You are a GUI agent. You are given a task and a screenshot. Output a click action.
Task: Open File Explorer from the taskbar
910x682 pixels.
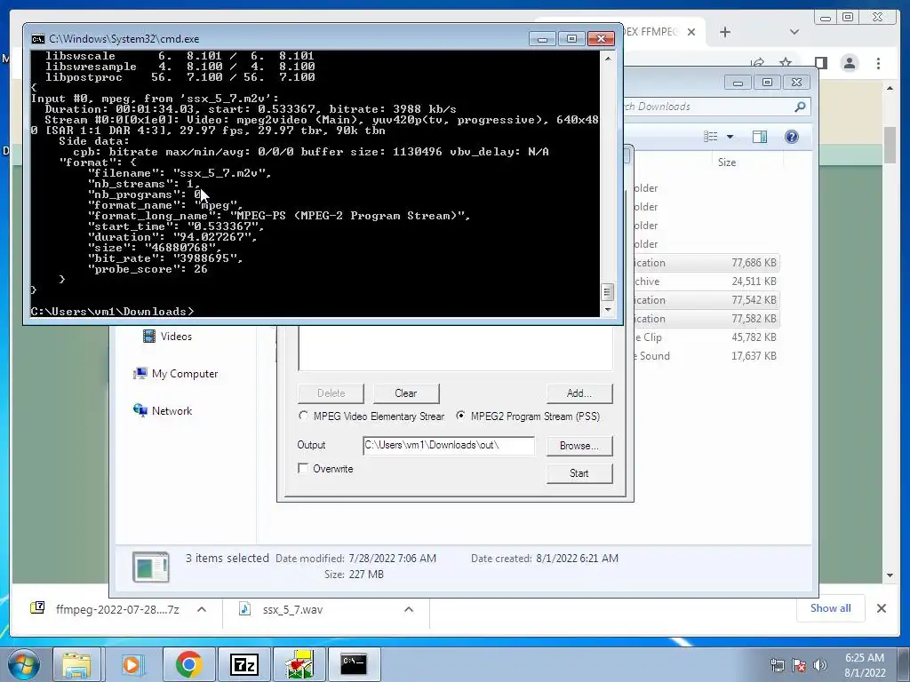pos(76,664)
